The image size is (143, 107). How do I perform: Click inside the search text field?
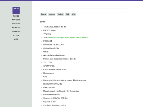click(83, 10)
